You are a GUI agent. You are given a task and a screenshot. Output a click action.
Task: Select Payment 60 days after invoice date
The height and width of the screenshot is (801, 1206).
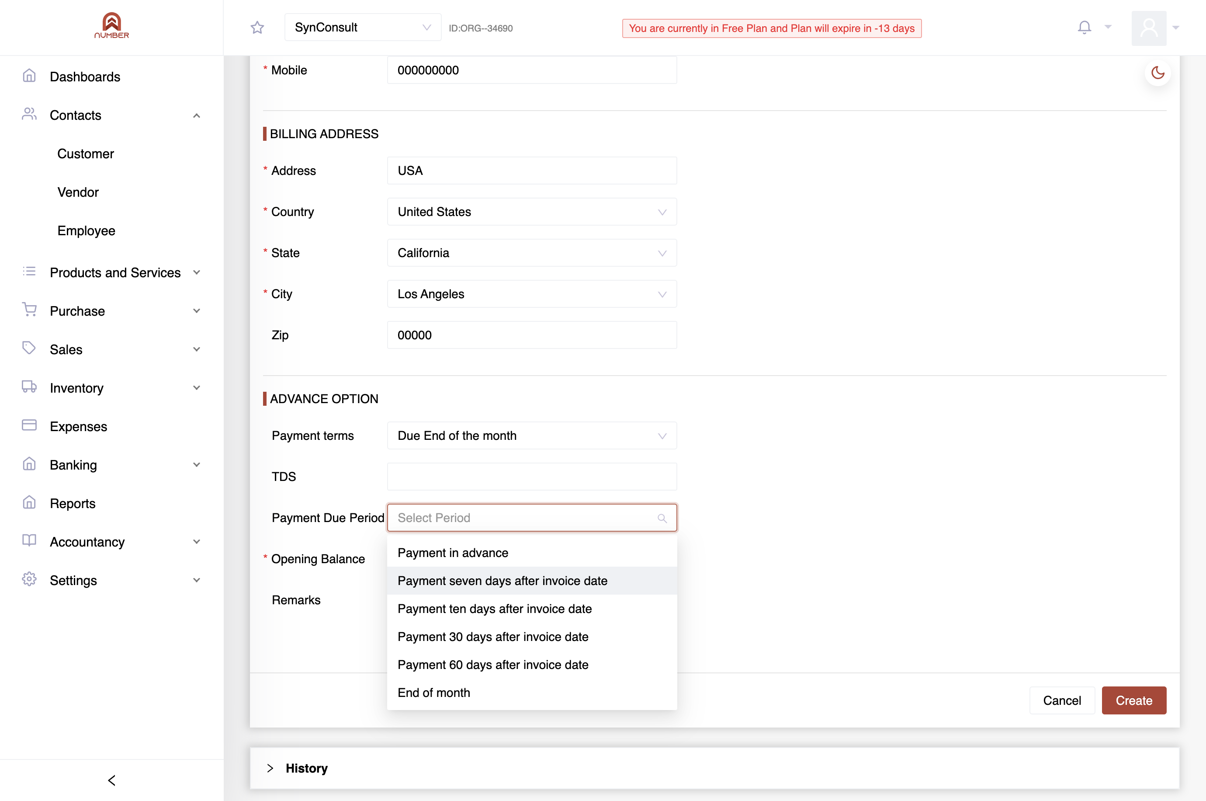coord(532,665)
